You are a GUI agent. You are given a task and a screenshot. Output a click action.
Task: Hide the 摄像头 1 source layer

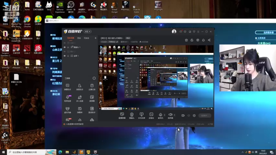click(x=65, y=47)
